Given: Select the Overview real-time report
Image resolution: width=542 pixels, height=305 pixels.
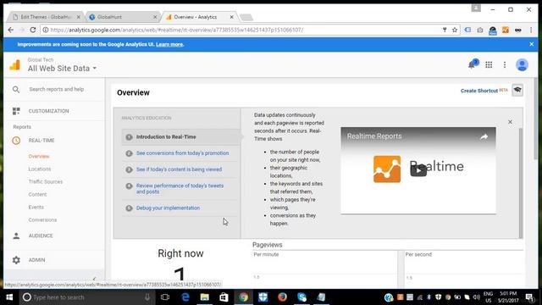Looking at the screenshot, I should (x=39, y=156).
